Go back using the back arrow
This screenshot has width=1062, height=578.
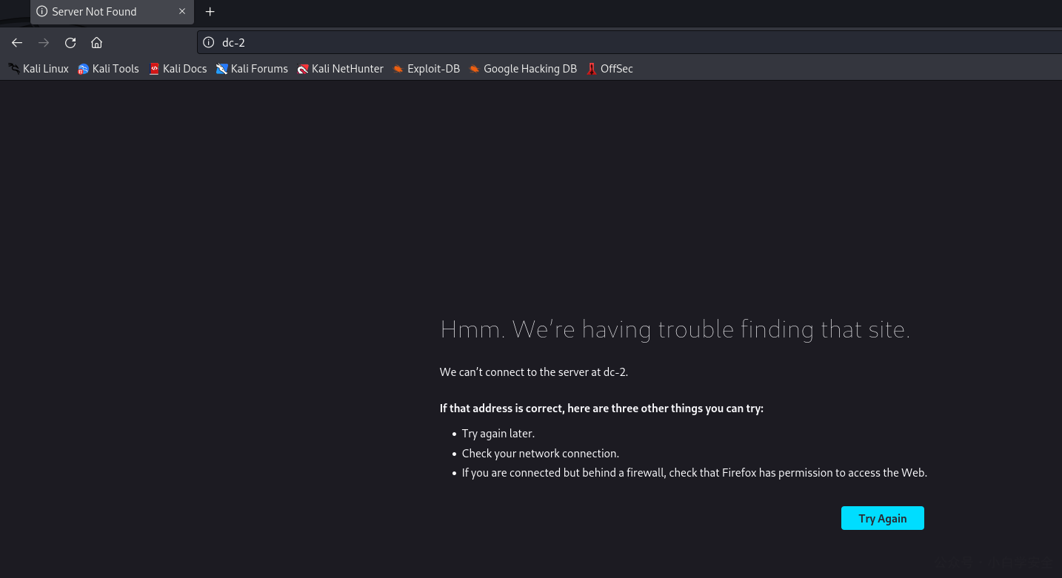(17, 43)
